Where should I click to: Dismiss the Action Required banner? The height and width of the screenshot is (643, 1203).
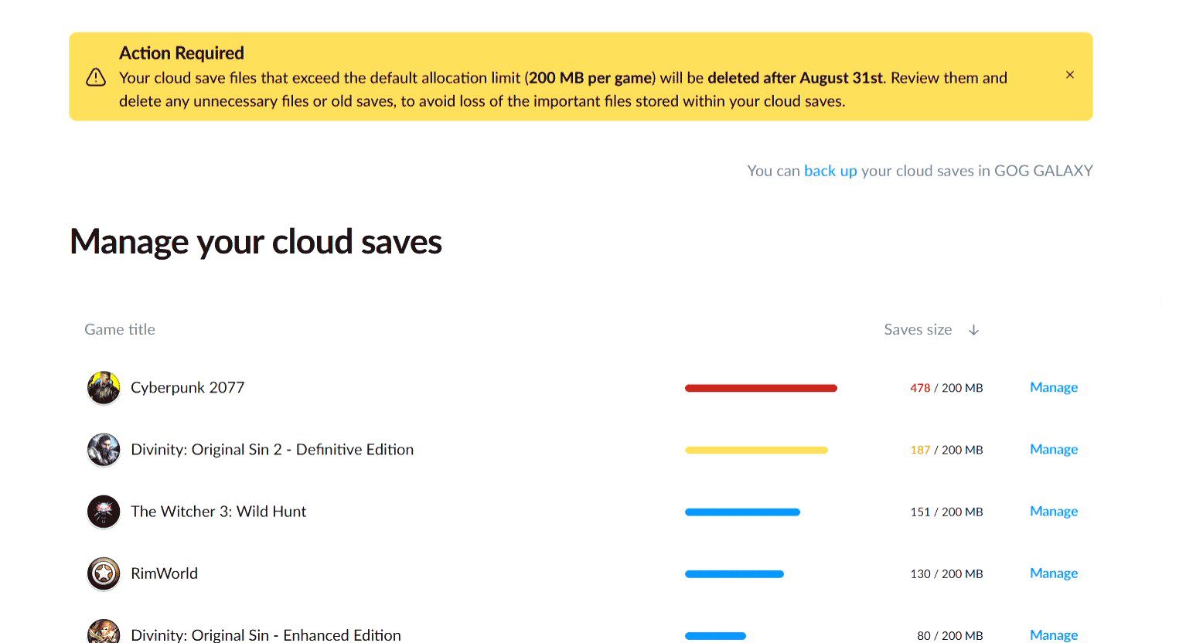1070,75
